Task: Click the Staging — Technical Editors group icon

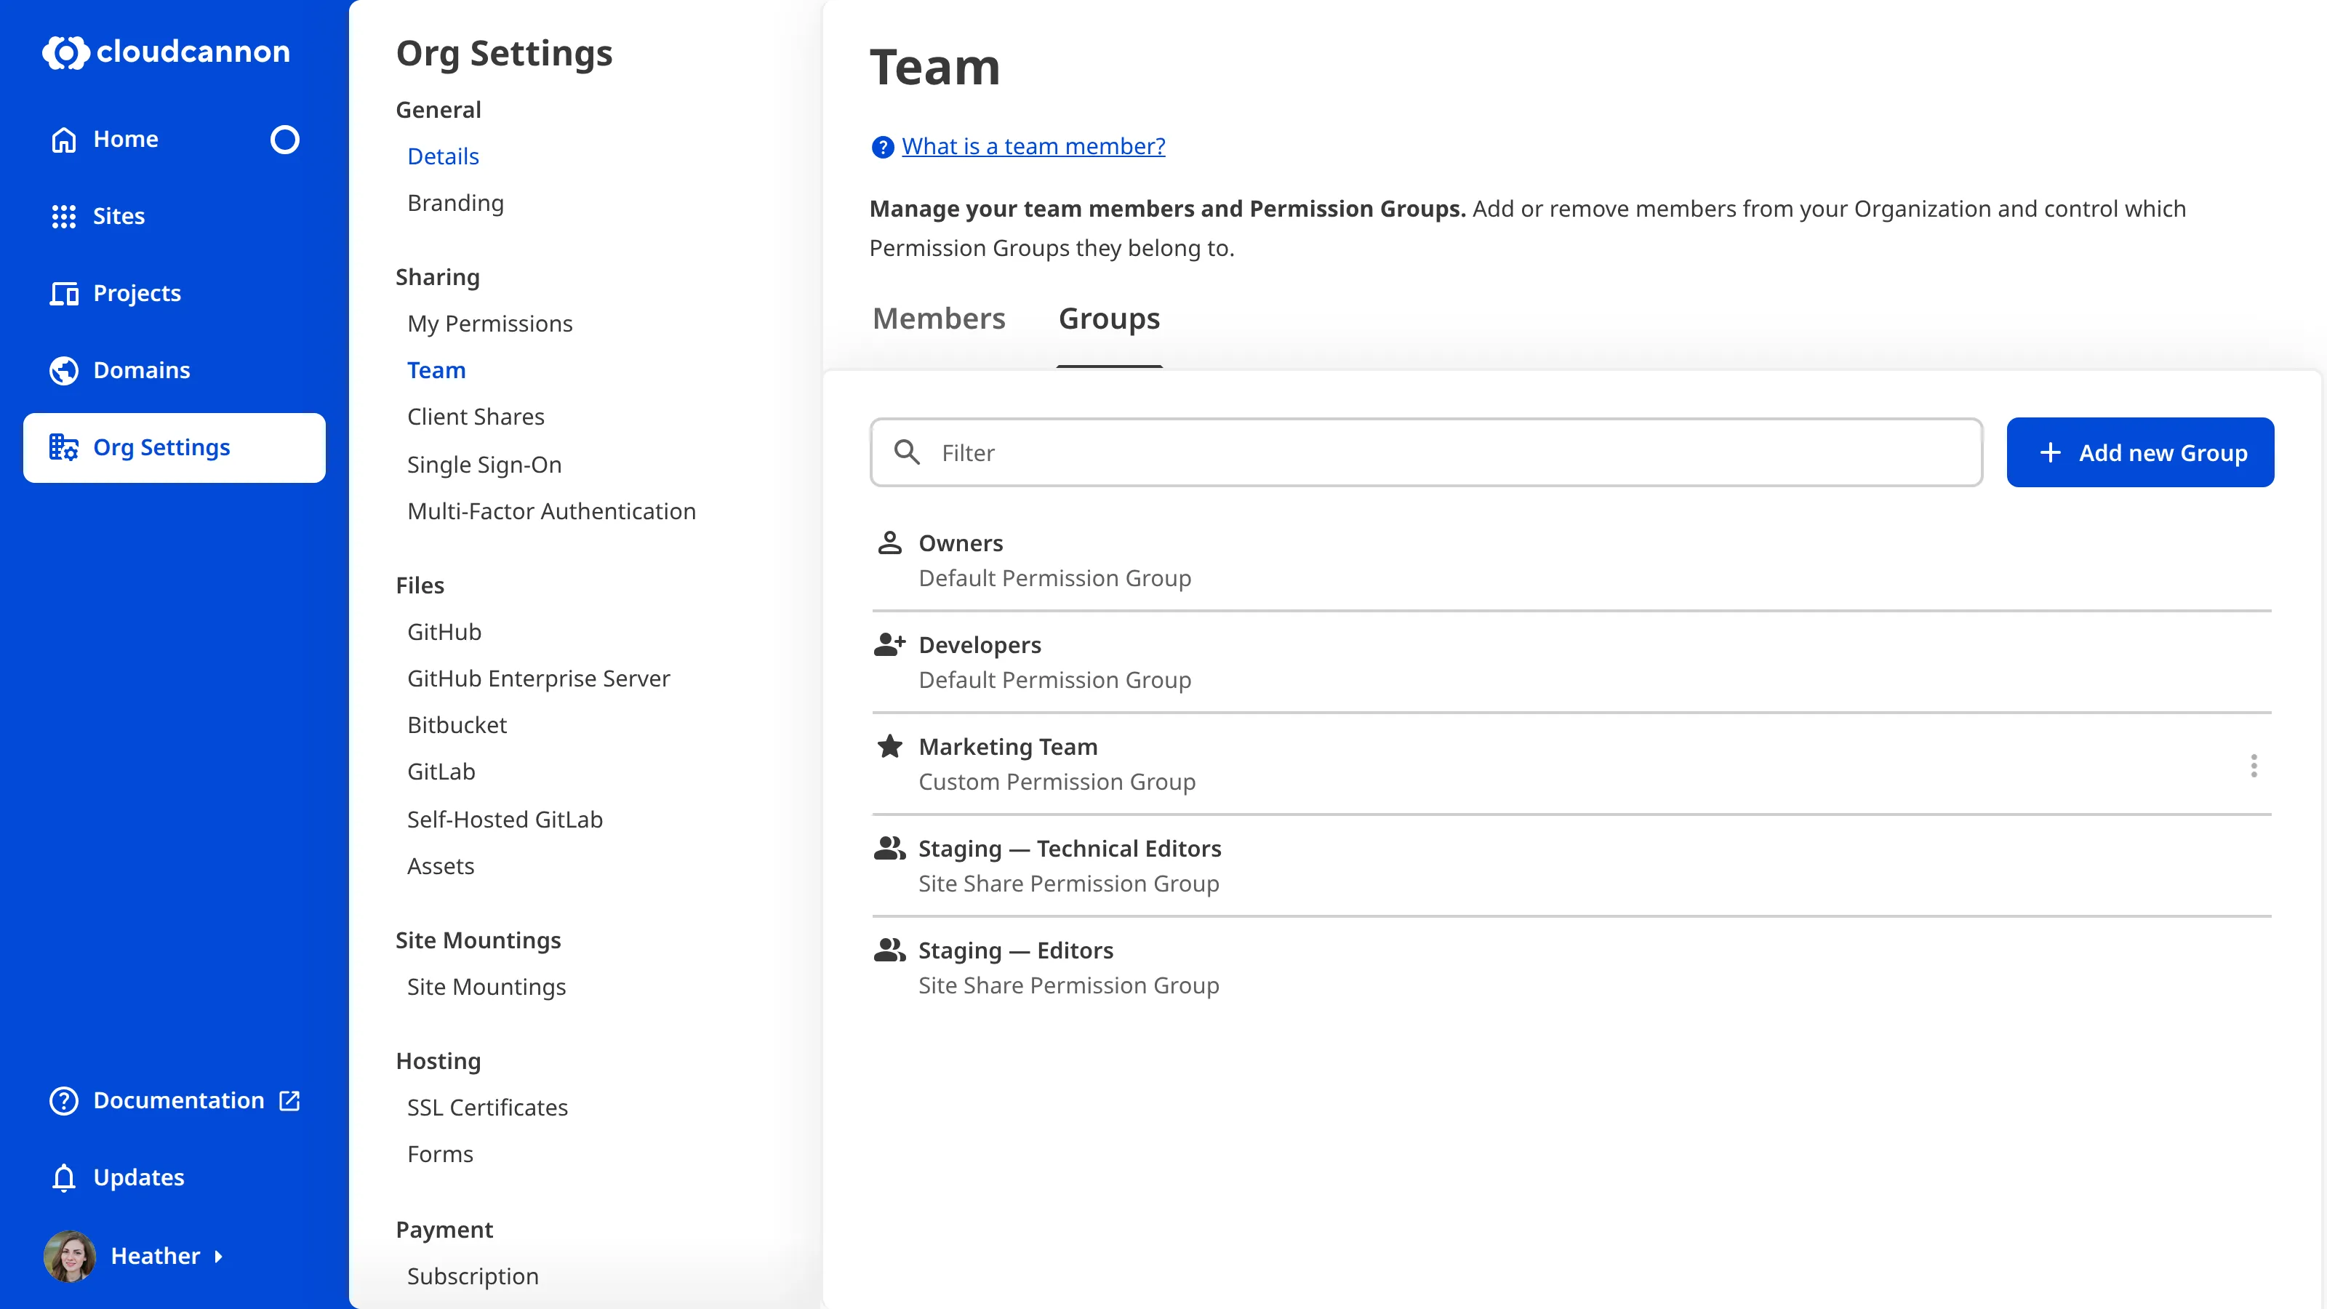Action: coord(890,848)
